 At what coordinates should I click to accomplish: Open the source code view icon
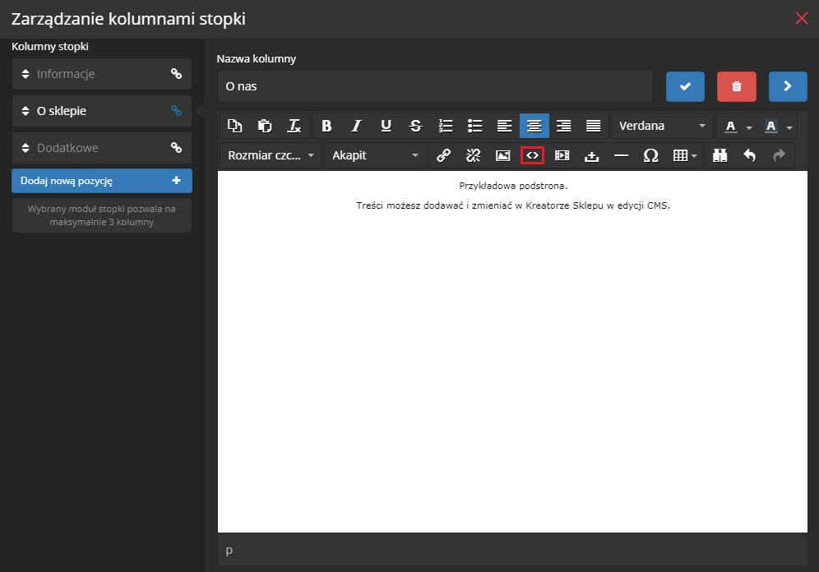click(532, 155)
